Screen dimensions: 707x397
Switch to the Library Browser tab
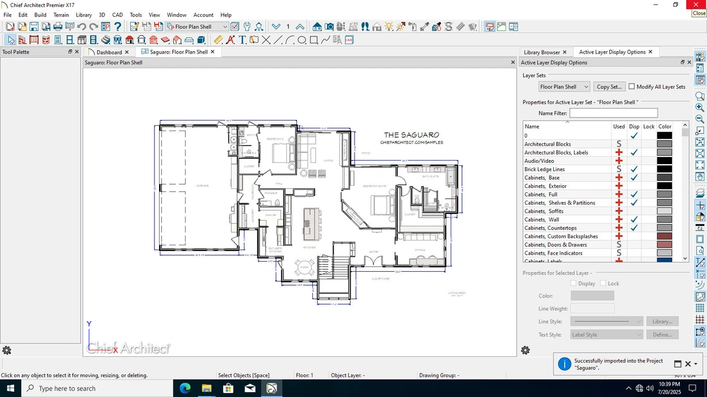542,52
